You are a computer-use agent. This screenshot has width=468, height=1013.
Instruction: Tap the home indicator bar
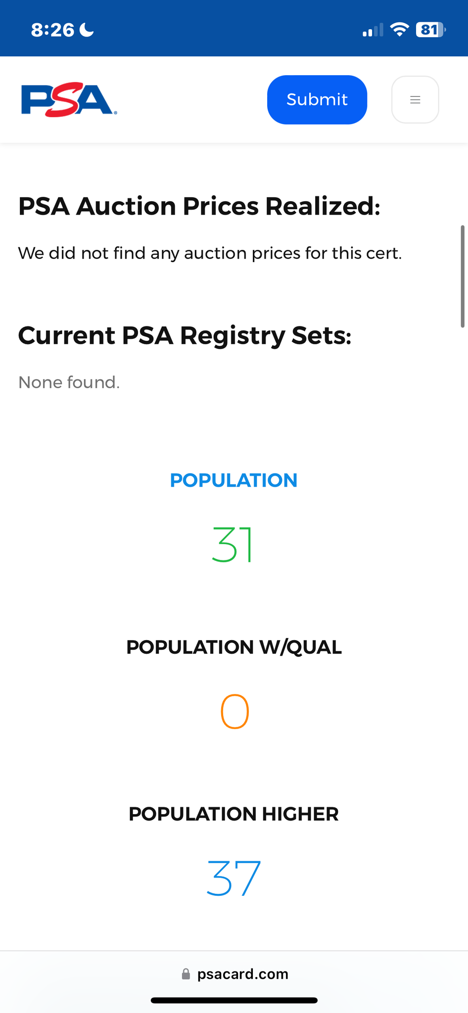click(x=234, y=1000)
